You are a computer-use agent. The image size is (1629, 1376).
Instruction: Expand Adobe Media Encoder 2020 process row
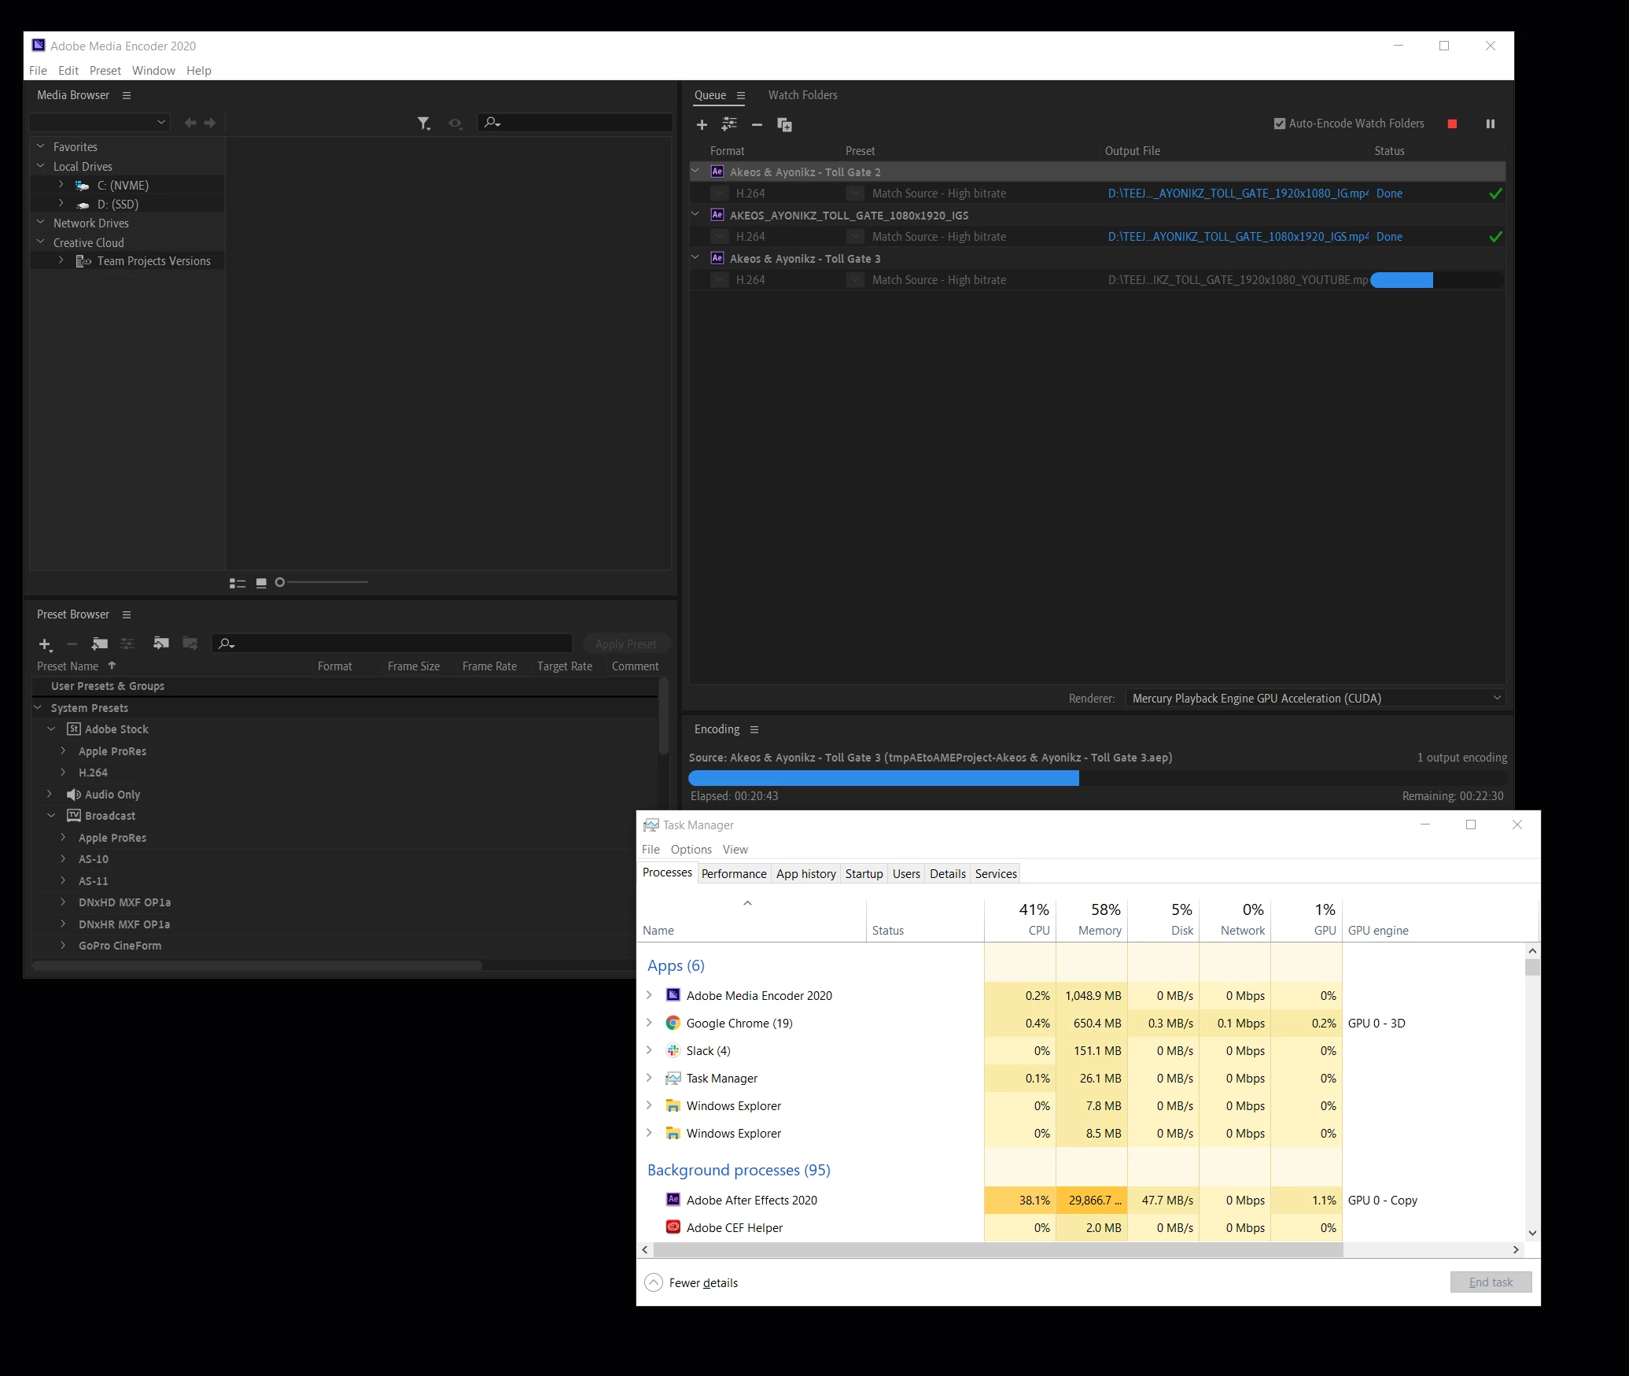pyautogui.click(x=649, y=995)
